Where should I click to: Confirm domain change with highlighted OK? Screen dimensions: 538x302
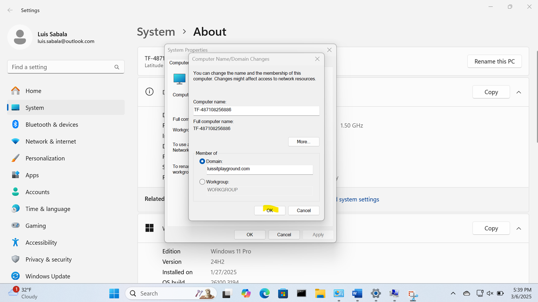pyautogui.click(x=270, y=210)
